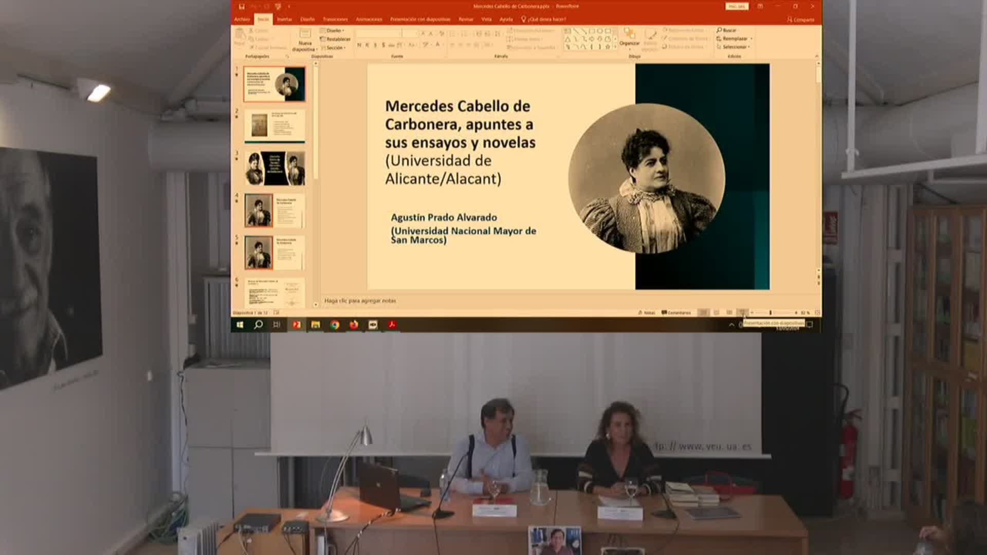Open the Reemplazar dropdown
Image resolution: width=987 pixels, height=555 pixels.
point(734,39)
